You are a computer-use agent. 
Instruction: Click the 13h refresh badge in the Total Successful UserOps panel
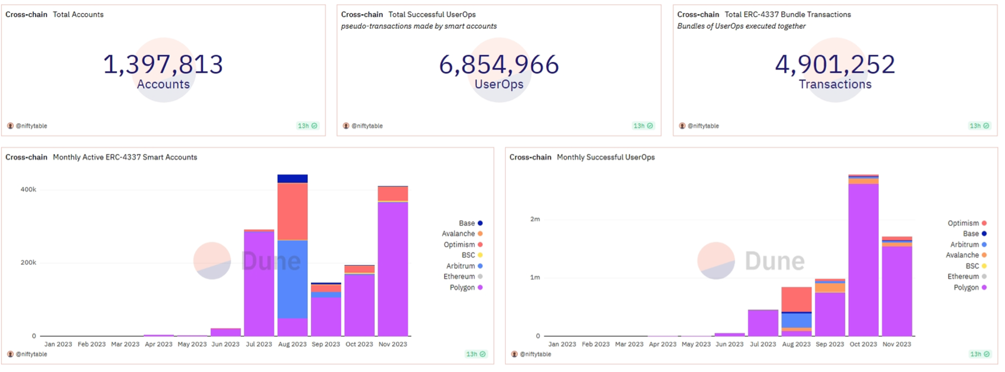(643, 126)
